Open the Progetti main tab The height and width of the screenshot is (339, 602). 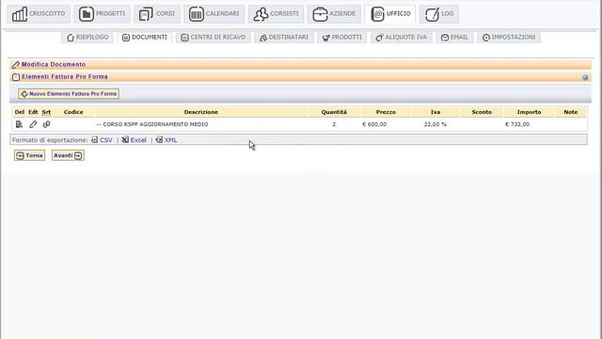point(103,14)
